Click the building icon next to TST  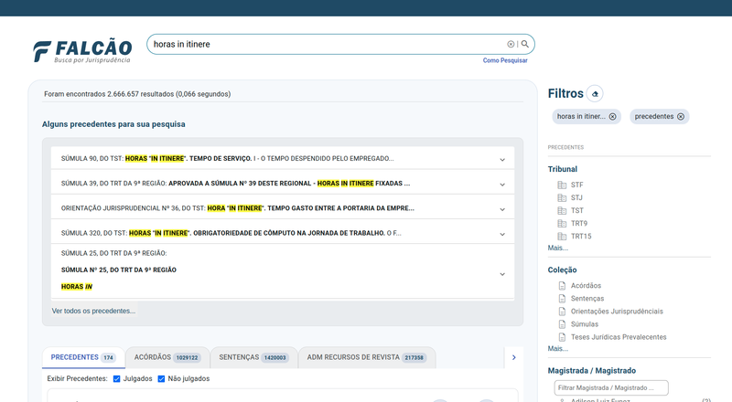562,211
